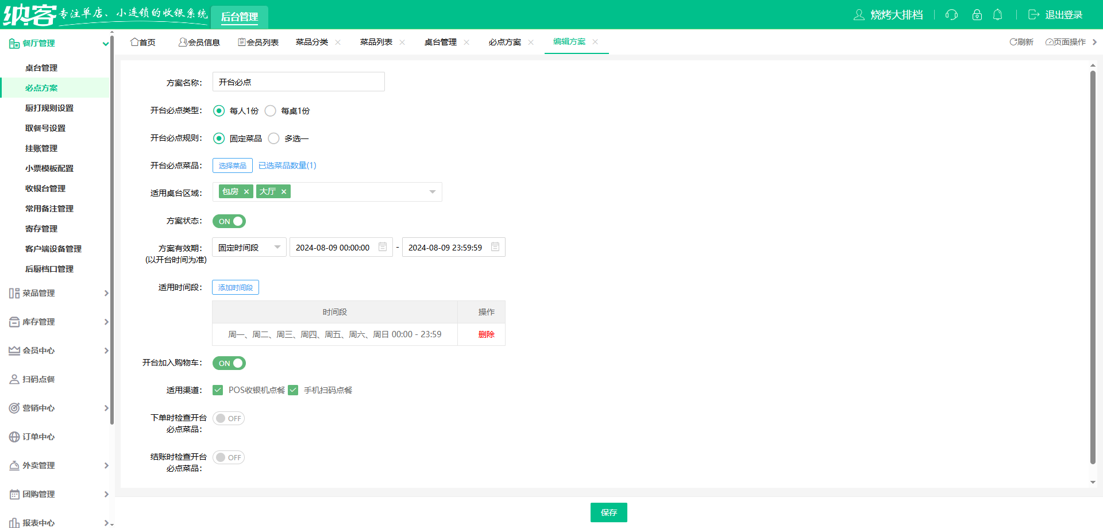The image size is (1103, 528).
Task: Uncheck the POS收银机点餐 channel checkbox
Action: tap(217, 390)
